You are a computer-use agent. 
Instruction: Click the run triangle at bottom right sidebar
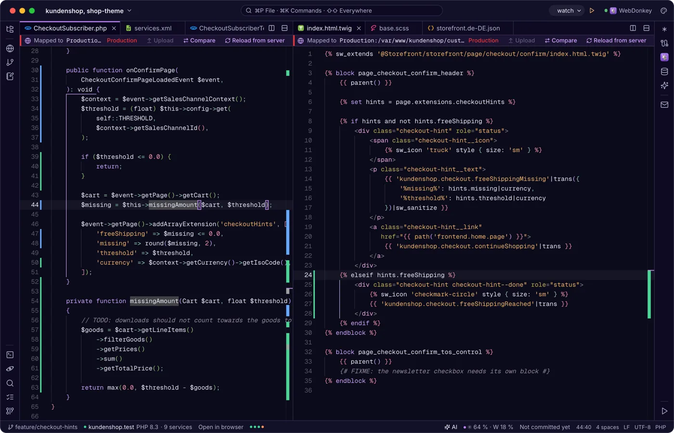tap(664, 411)
